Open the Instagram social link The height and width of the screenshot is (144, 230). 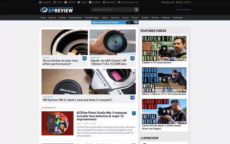[x=45, y=2]
